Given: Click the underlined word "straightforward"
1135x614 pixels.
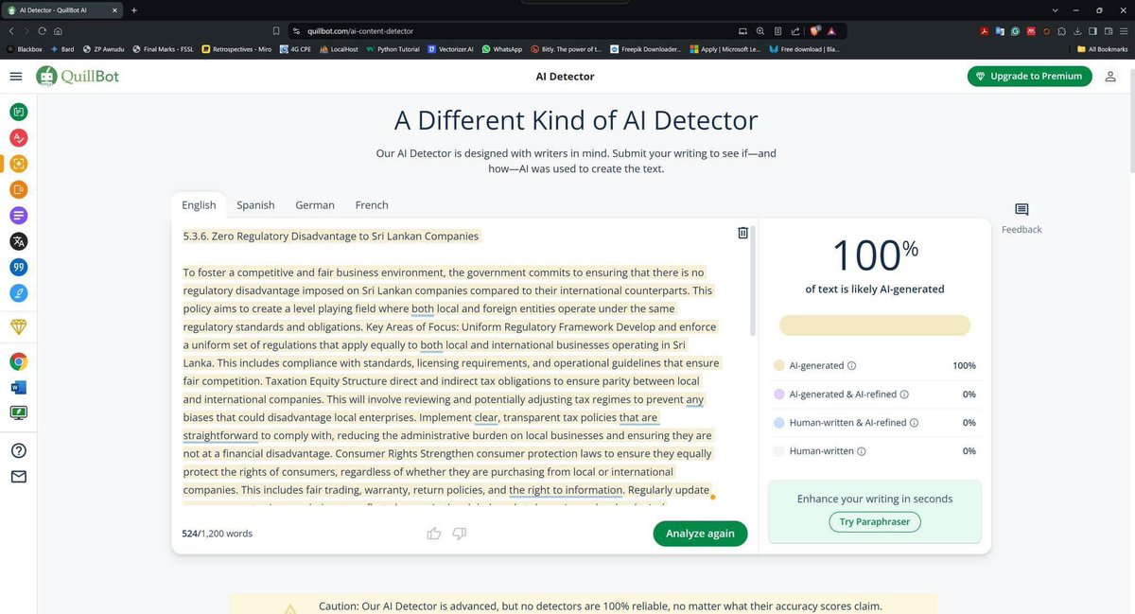Looking at the screenshot, I should click(220, 436).
